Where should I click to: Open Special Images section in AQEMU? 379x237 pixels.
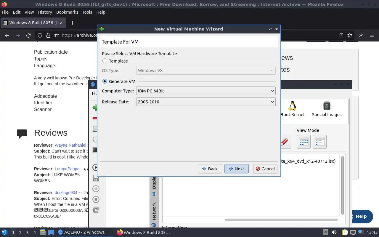pyautogui.click(x=327, y=109)
